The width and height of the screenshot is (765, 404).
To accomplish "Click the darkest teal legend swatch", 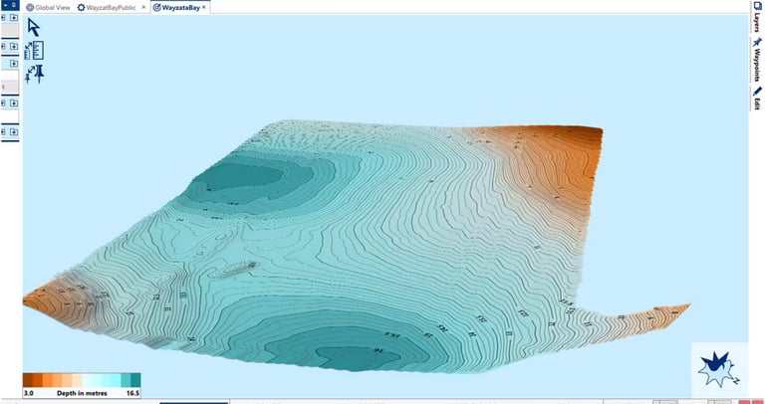I will pos(135,380).
